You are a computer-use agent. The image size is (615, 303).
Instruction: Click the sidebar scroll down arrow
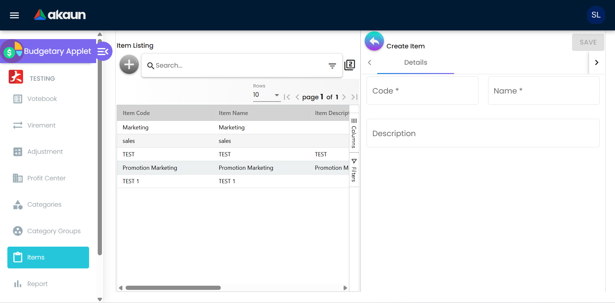(x=100, y=299)
